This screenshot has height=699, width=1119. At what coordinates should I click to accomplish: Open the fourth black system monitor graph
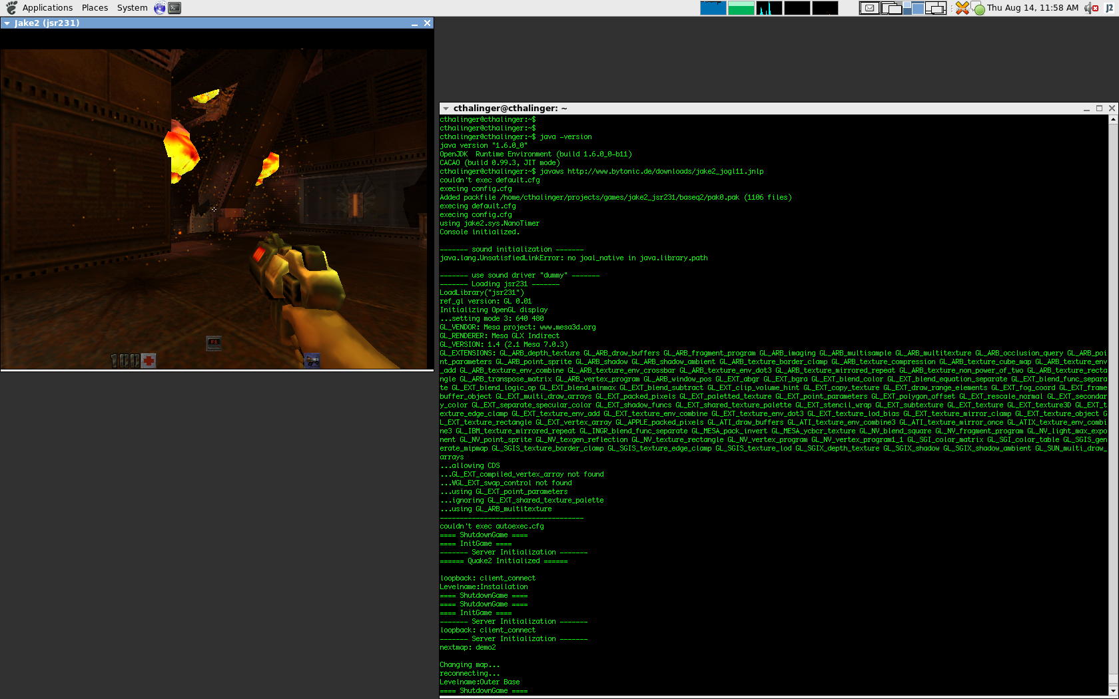pyautogui.click(x=797, y=8)
